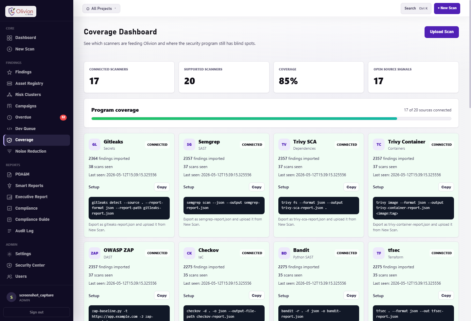
Task: Click the Gitleaks CONNECTED status badge
Action: [x=157, y=144]
